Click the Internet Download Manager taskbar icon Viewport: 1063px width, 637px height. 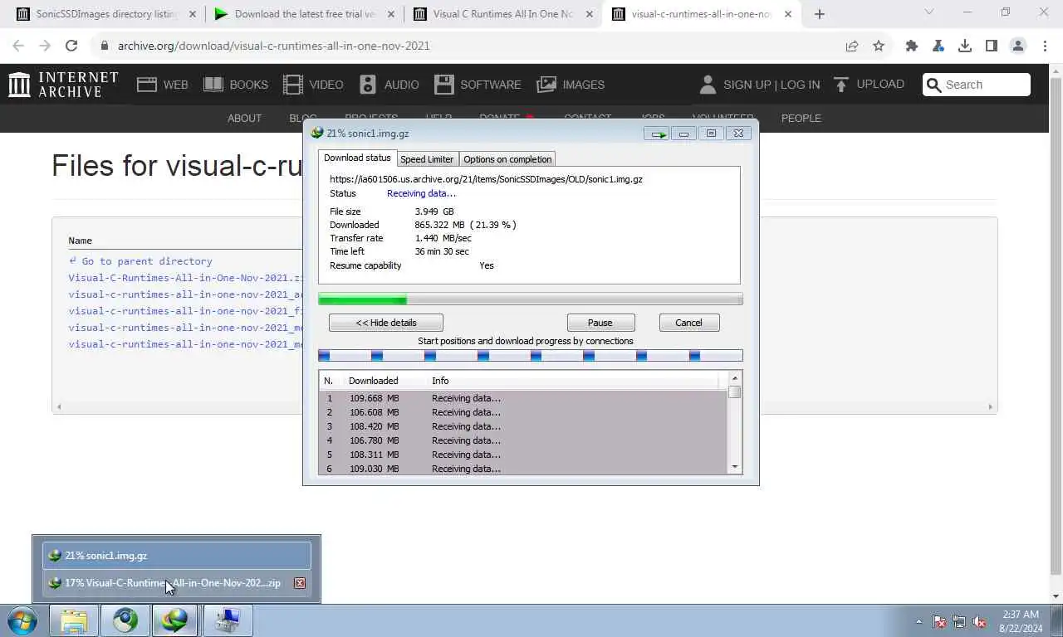[175, 620]
